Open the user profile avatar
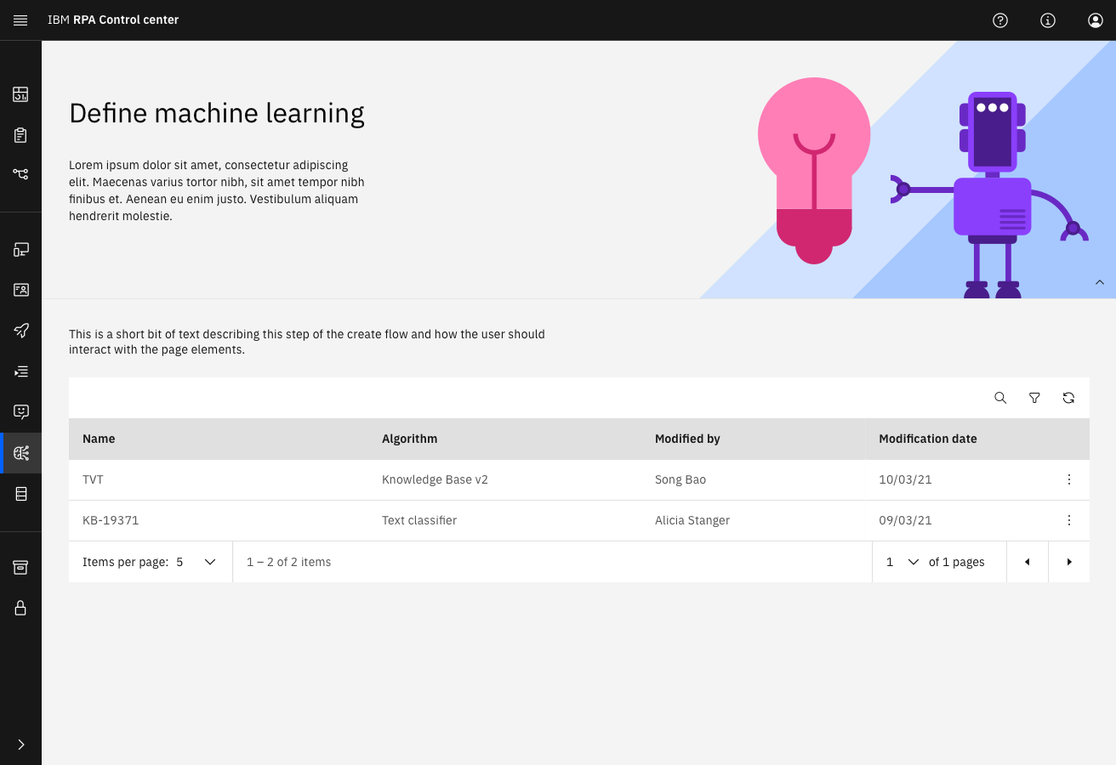 pos(1096,20)
